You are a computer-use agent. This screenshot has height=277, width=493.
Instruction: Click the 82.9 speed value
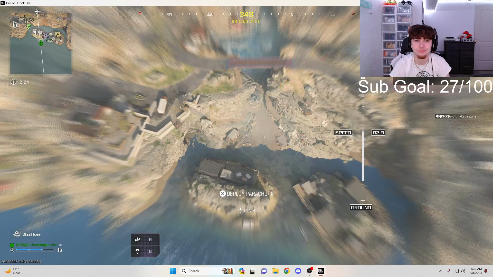378,133
